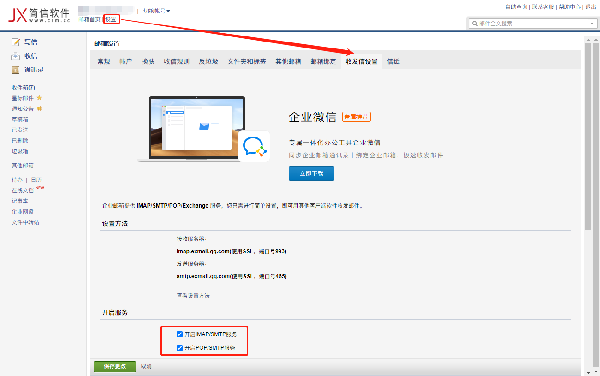Viewport: 600px width, 376px height.
Task: Open the 文件夹和标签 tab
Action: [x=247, y=61]
